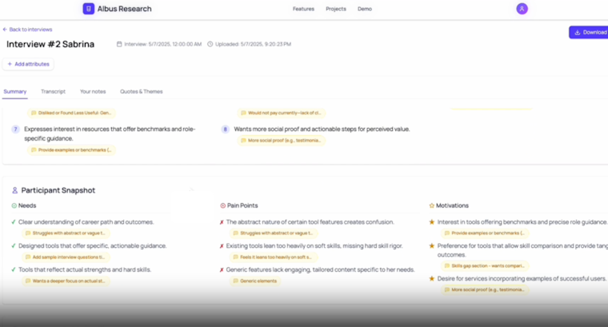608x327 pixels.
Task: Download the interview report
Action: tap(590, 32)
